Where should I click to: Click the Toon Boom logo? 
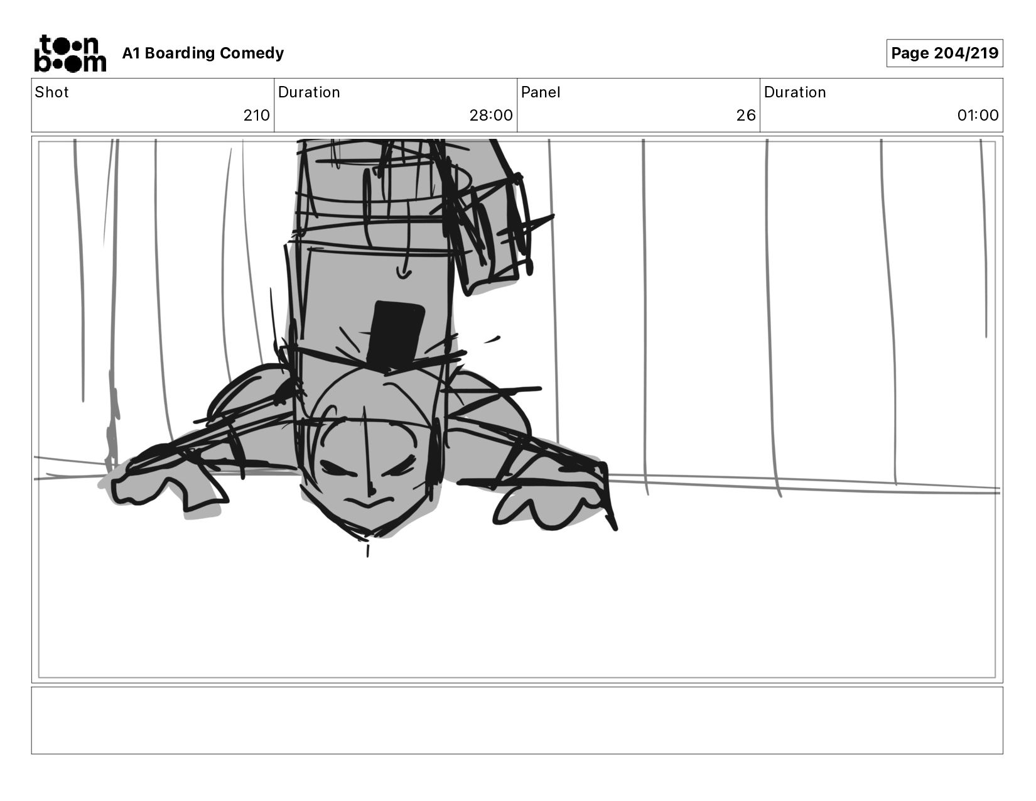pos(70,53)
